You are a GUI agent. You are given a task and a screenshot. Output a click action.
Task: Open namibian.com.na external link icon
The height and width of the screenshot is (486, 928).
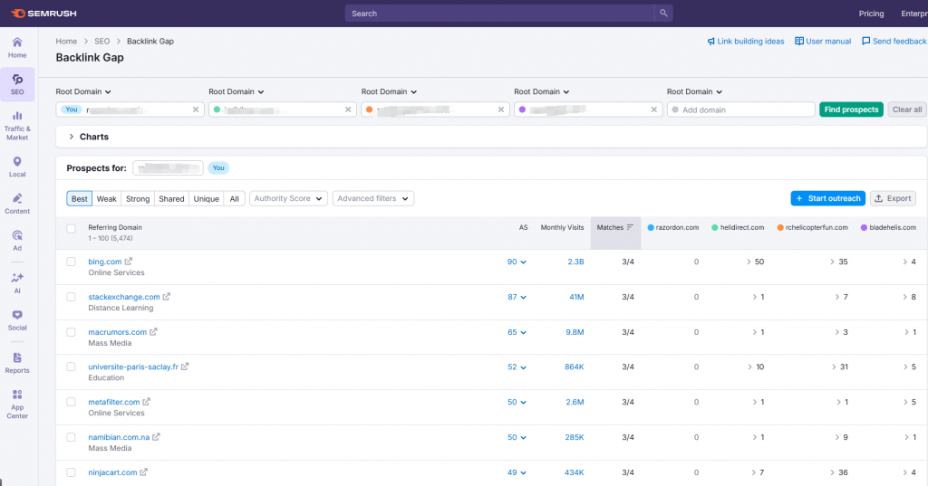tap(156, 437)
